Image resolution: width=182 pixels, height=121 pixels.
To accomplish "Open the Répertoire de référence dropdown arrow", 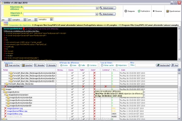I will point(97,8).
